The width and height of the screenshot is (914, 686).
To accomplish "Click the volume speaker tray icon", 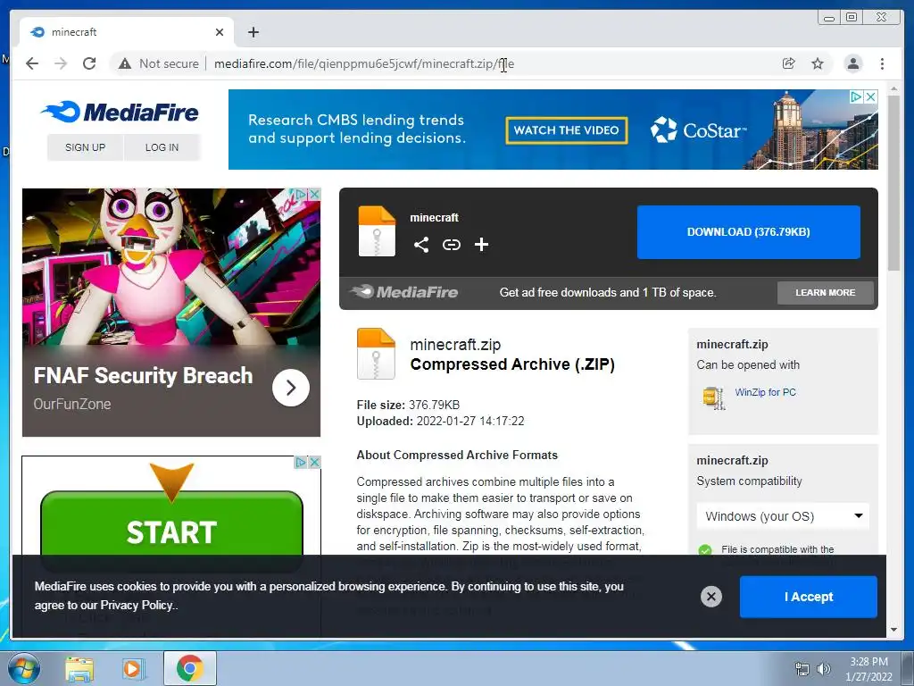I will point(824,669).
